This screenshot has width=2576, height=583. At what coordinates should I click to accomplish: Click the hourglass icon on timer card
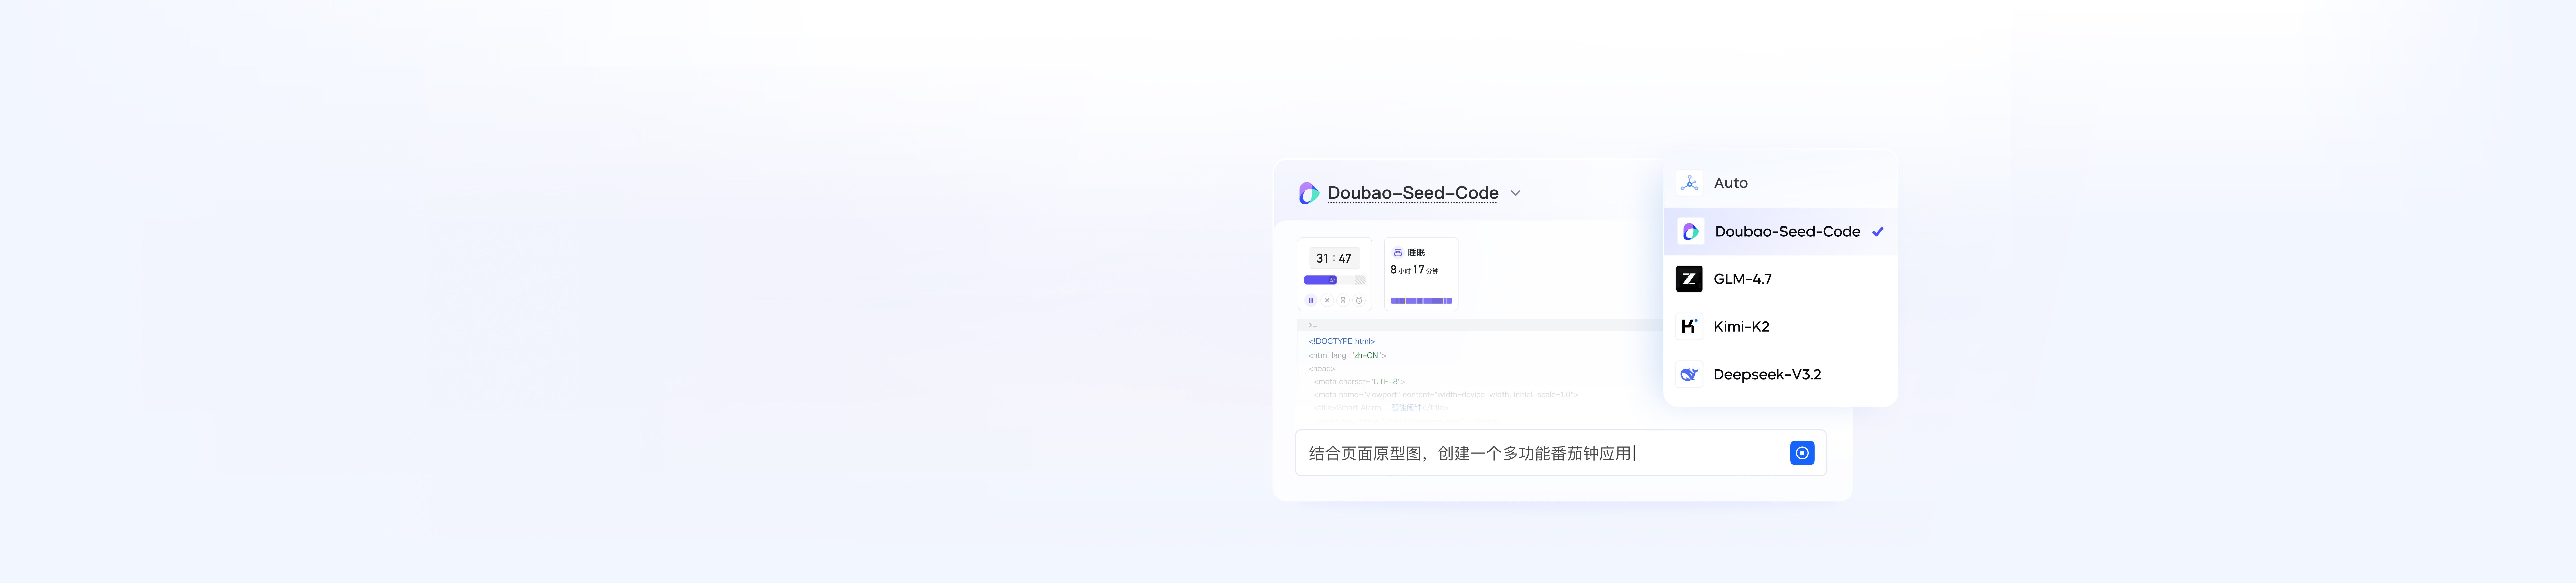point(1343,300)
